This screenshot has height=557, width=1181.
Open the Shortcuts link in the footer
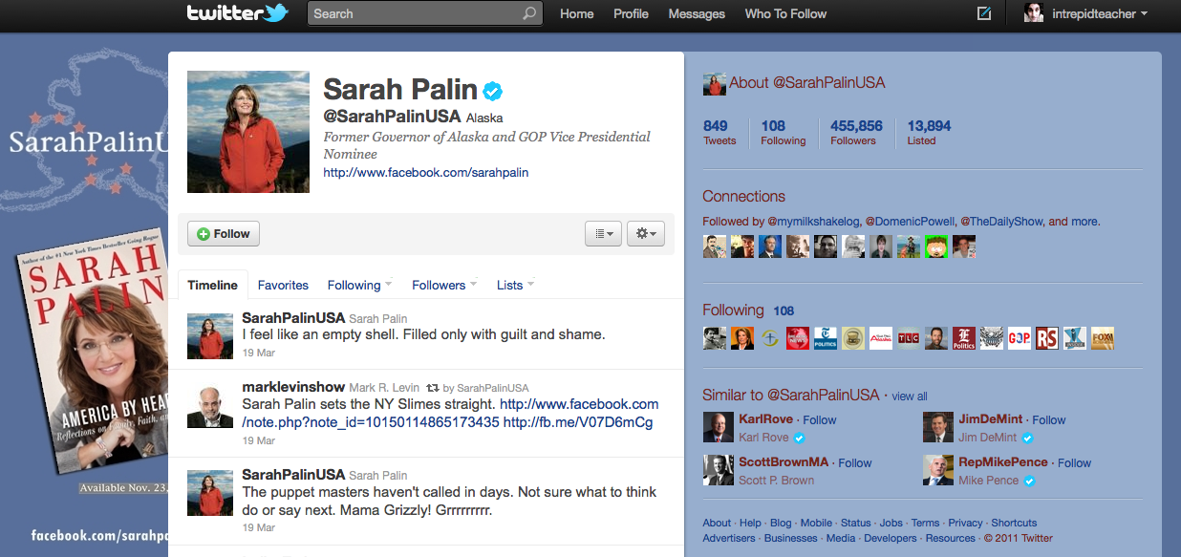pos(1014,523)
